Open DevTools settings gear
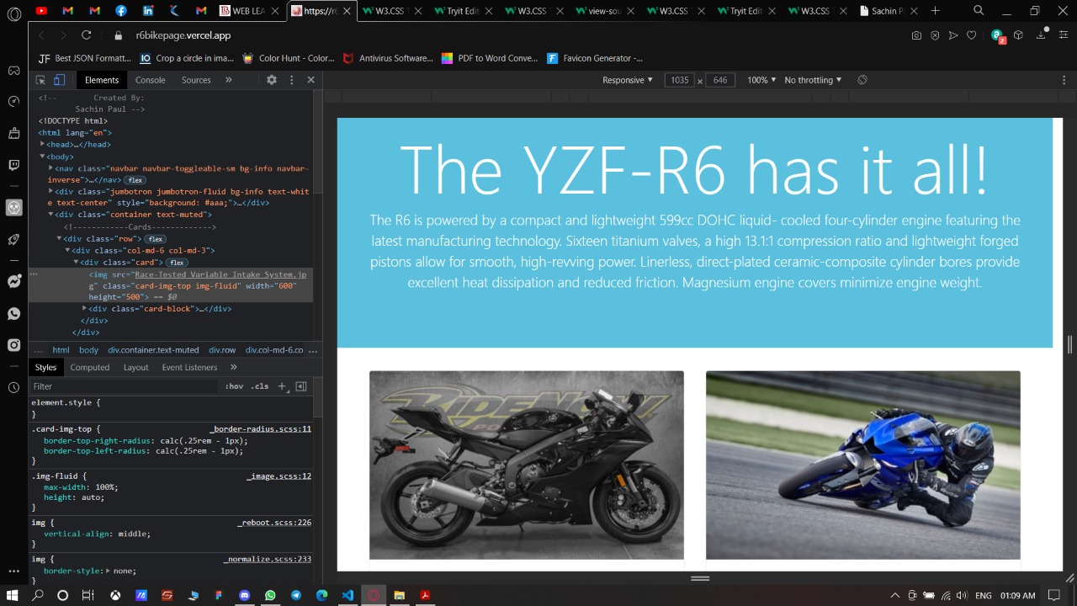This screenshot has height=606, width=1077. (272, 80)
